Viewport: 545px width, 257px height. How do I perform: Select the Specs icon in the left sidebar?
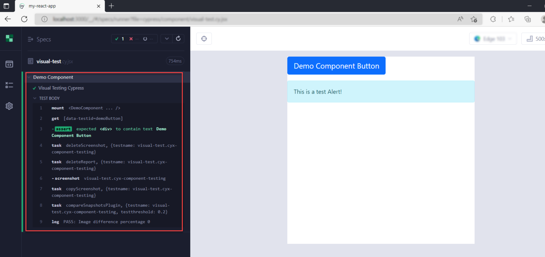[9, 64]
